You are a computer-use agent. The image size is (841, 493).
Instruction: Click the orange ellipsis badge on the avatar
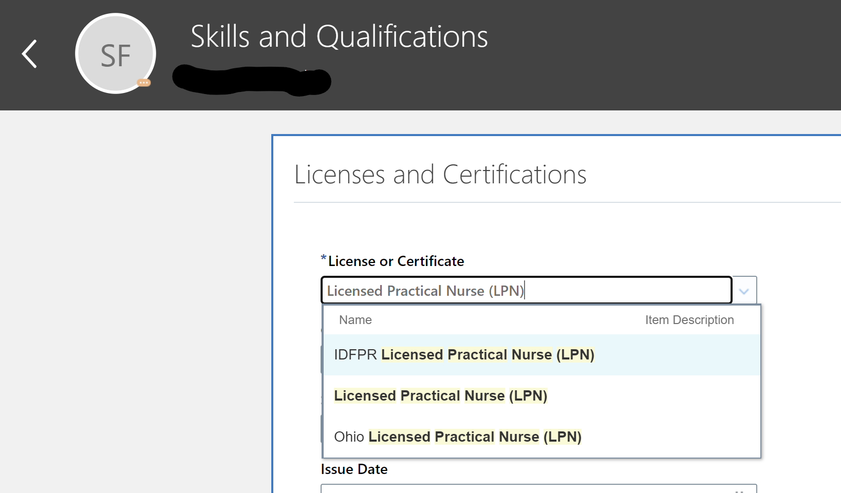[144, 83]
